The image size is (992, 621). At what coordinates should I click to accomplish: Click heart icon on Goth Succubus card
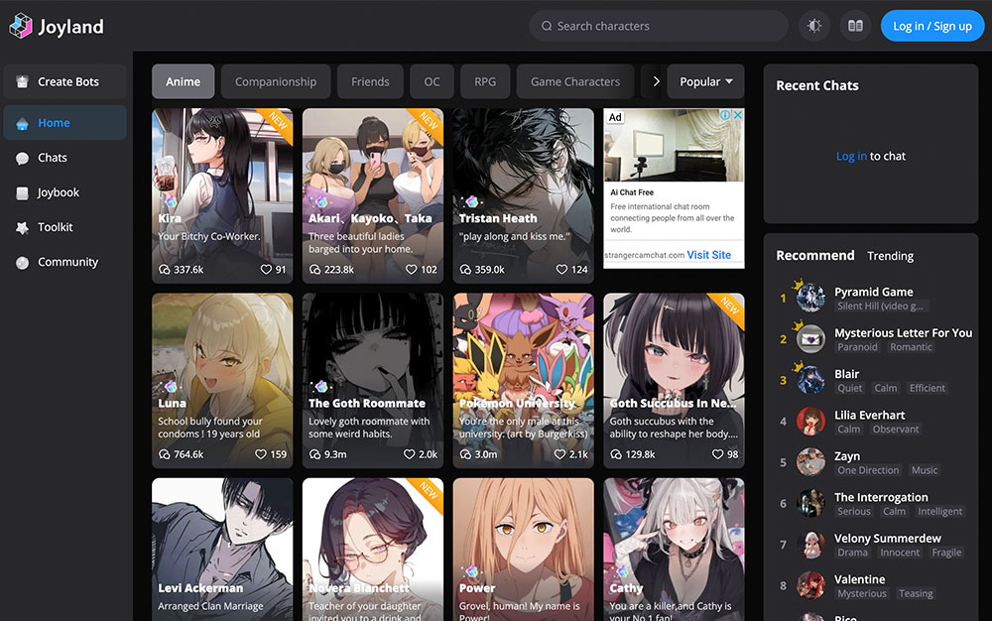coord(717,454)
